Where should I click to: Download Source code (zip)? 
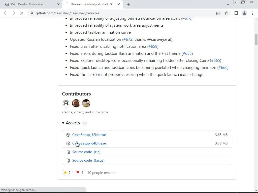(86, 152)
